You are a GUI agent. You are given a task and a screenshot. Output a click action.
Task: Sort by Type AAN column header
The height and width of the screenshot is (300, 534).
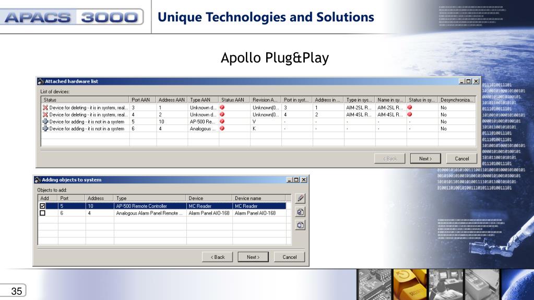pyautogui.click(x=203, y=100)
